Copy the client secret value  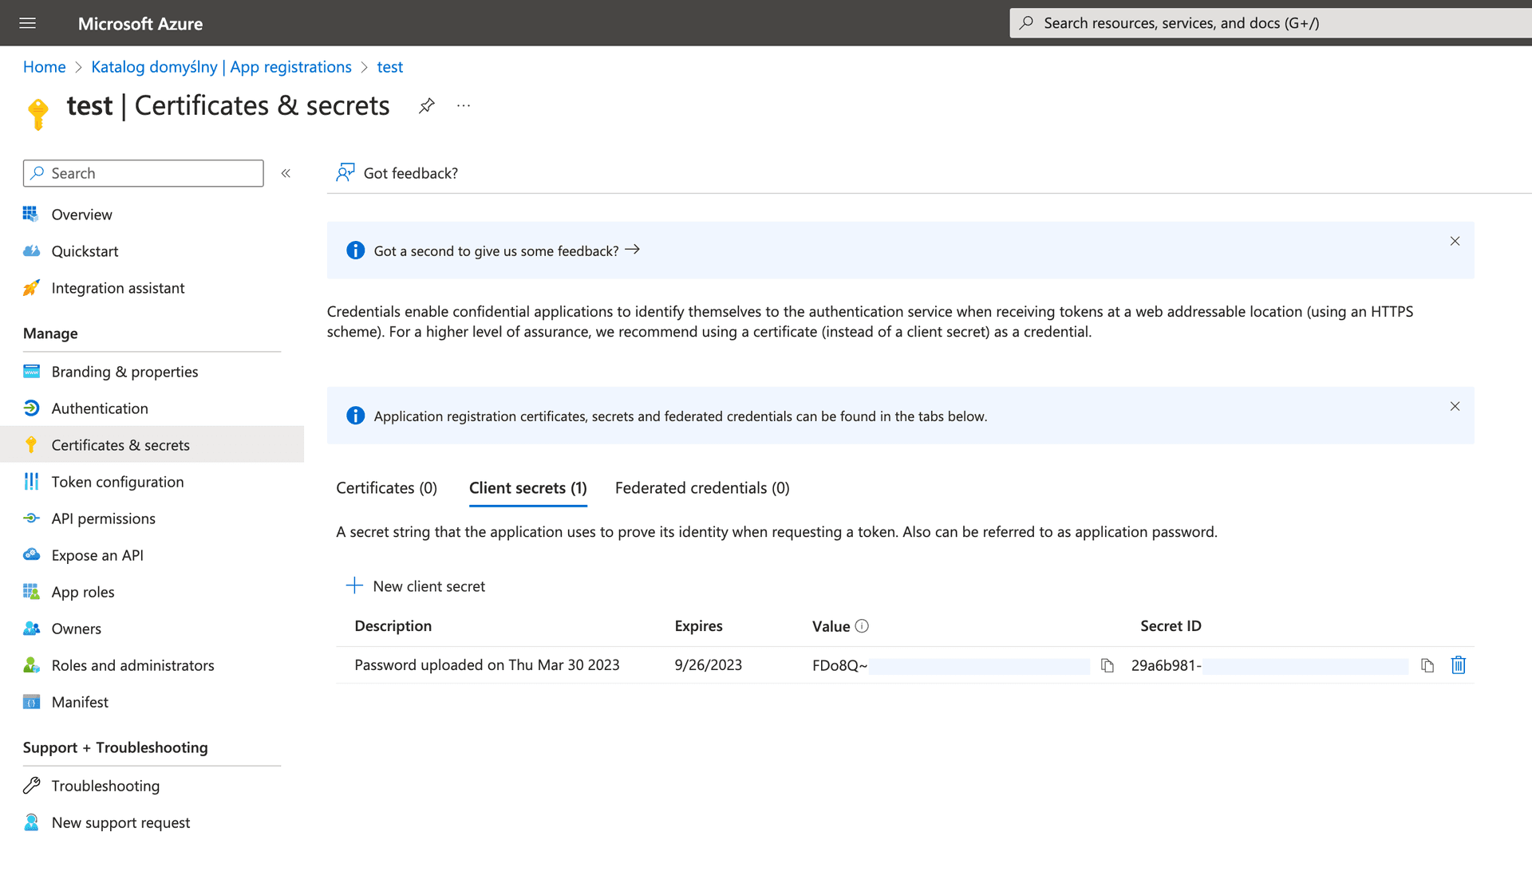[1107, 665]
